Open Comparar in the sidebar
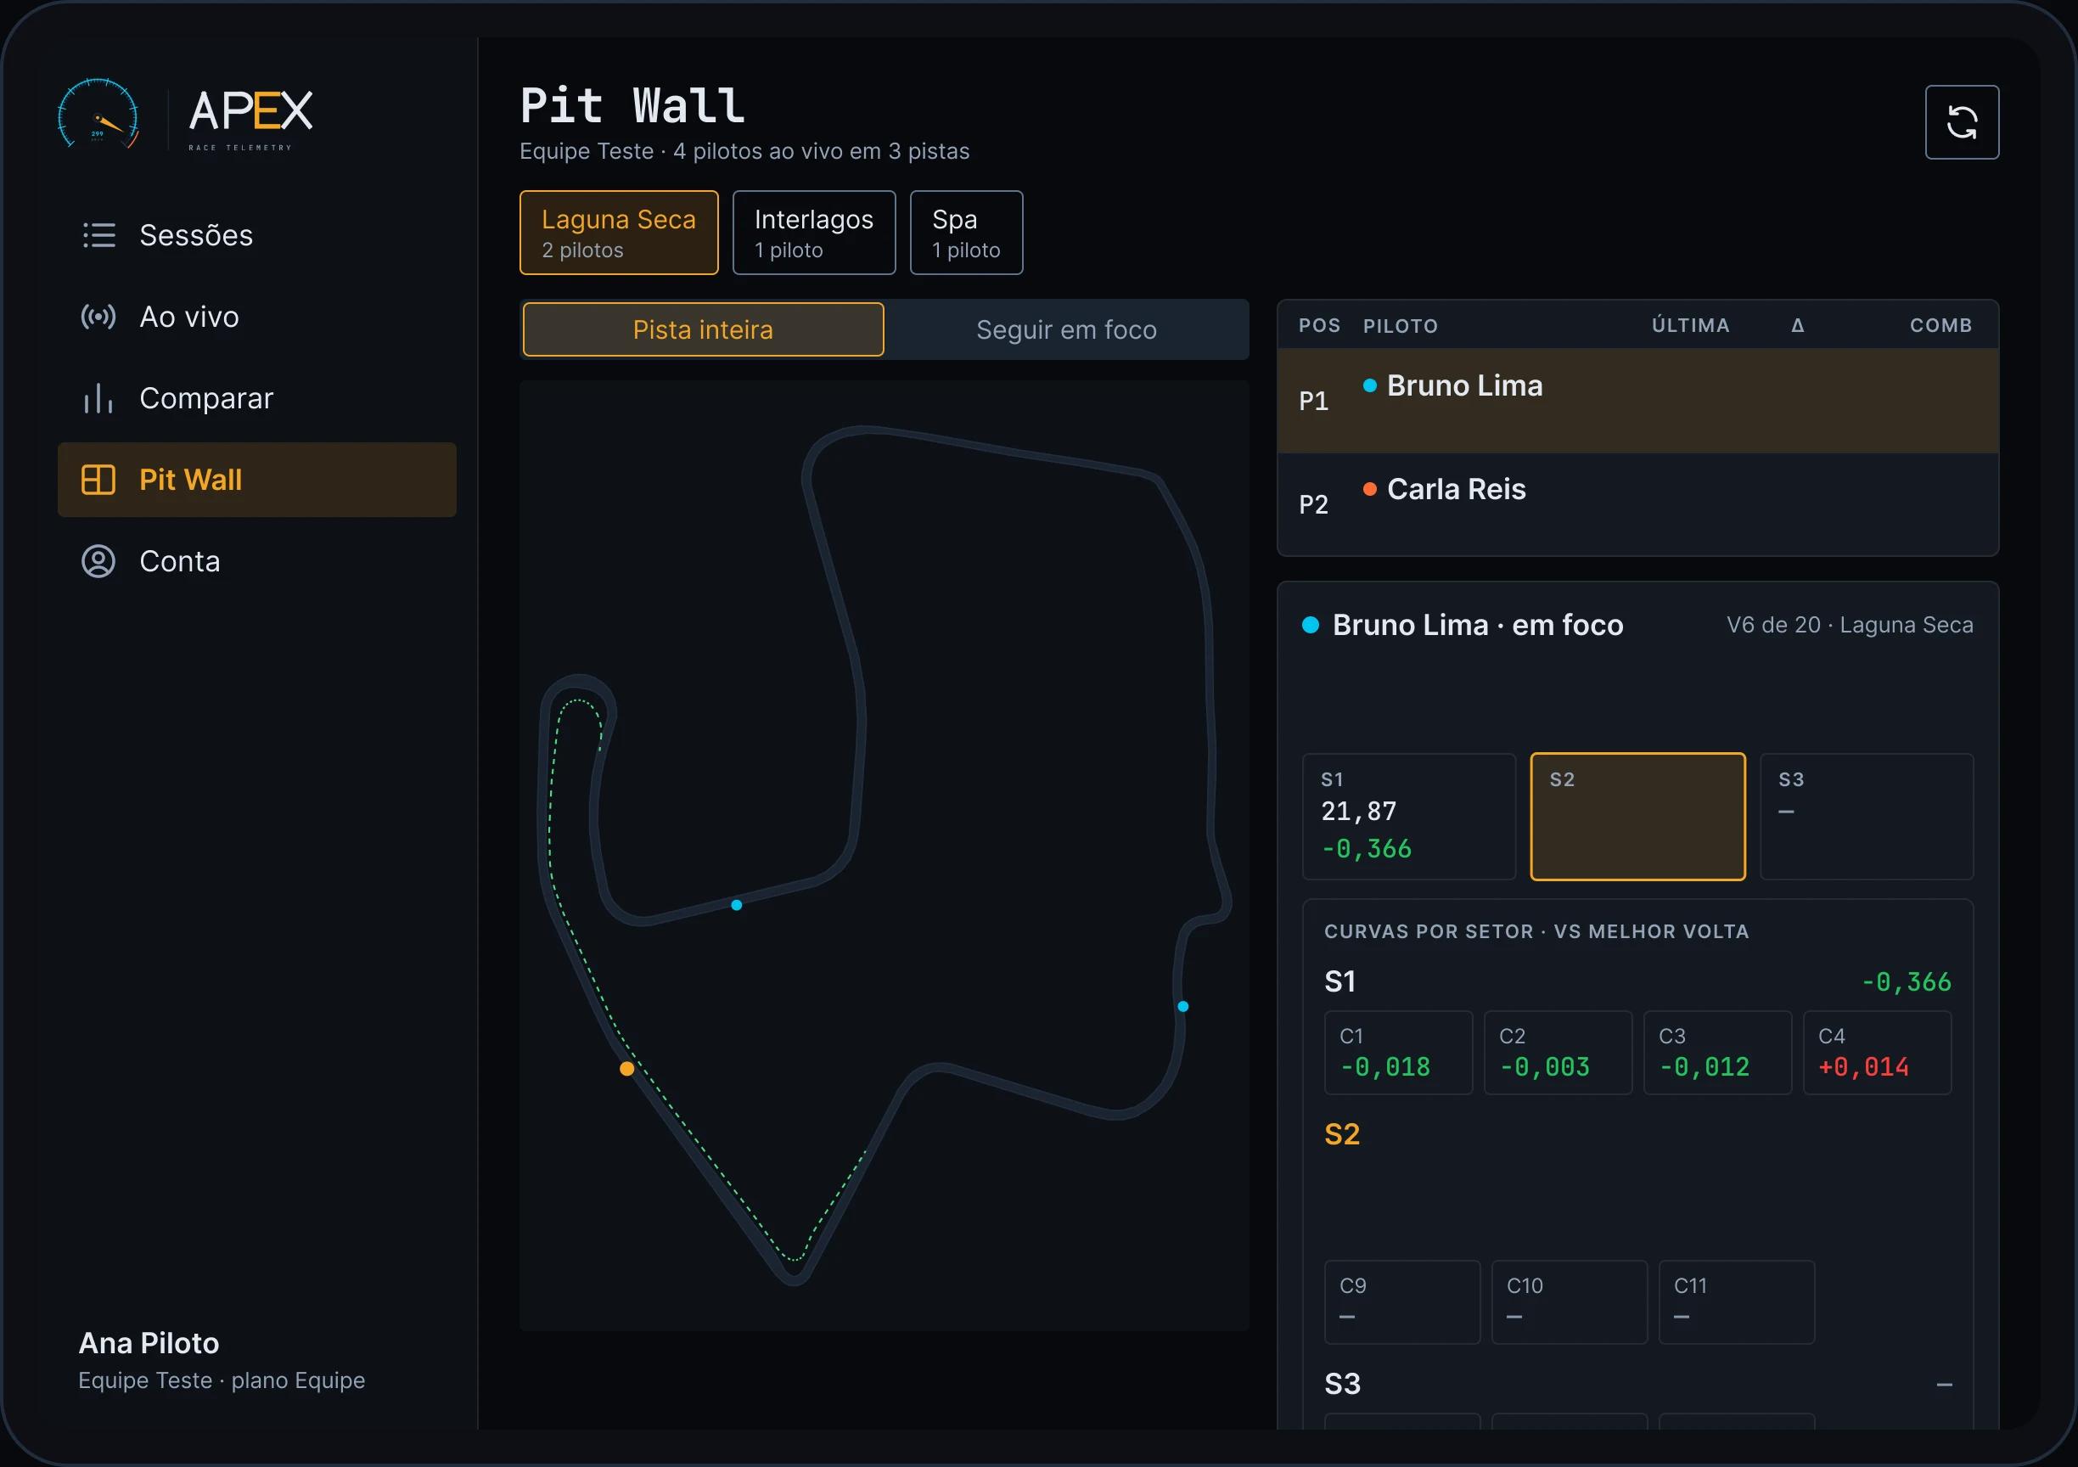The height and width of the screenshot is (1467, 2078). click(257, 398)
